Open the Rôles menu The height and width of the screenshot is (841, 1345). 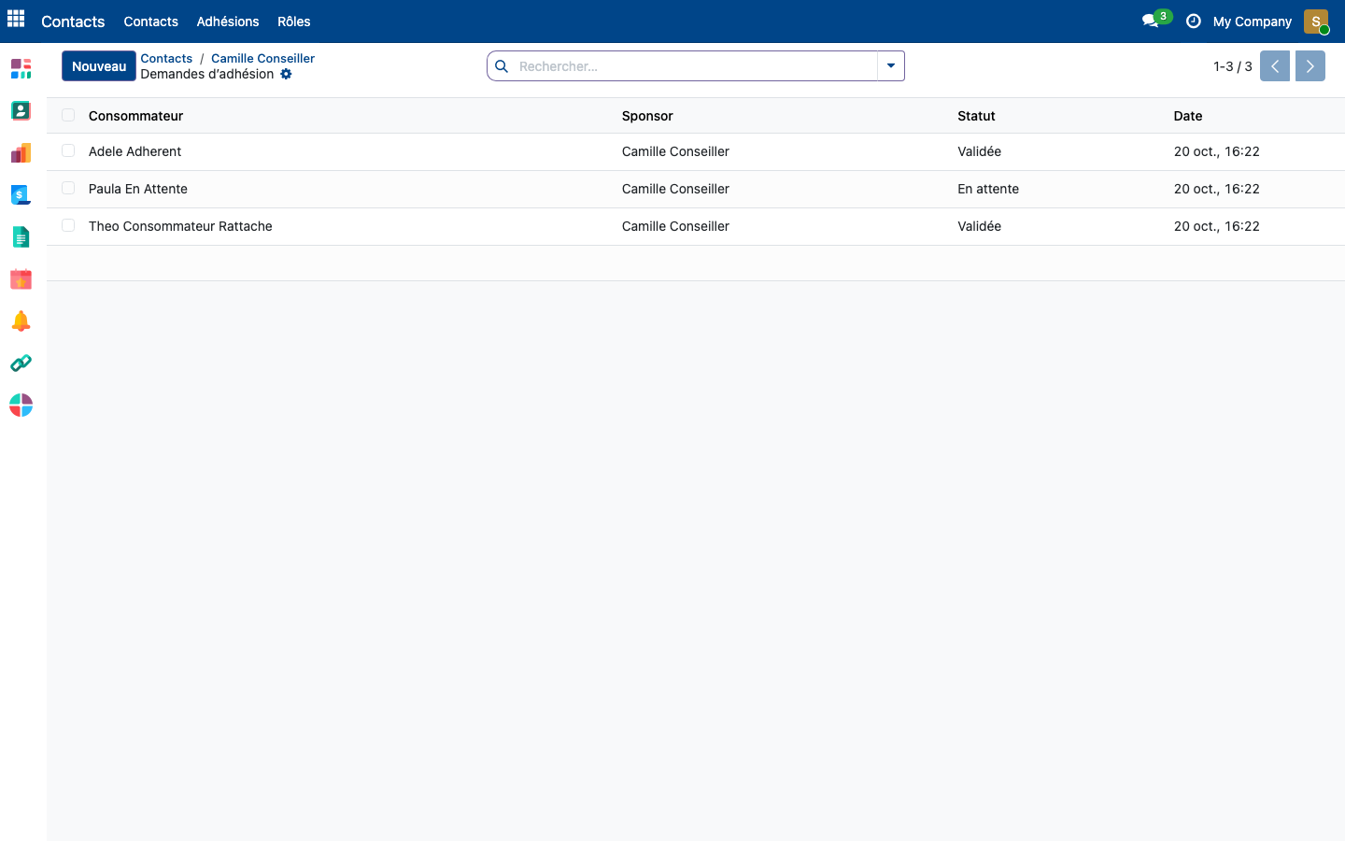[x=294, y=21]
